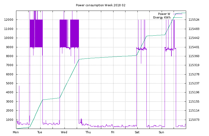This screenshot has height=136, width=209.
Task: Click the left axis value 6000
Action: (10, 74)
